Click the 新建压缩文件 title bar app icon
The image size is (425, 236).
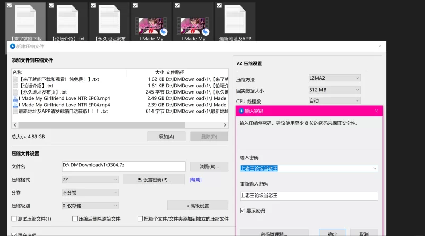pos(12,46)
